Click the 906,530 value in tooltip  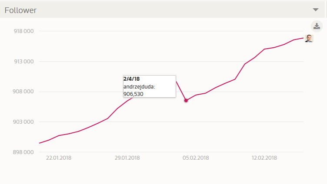pos(133,94)
